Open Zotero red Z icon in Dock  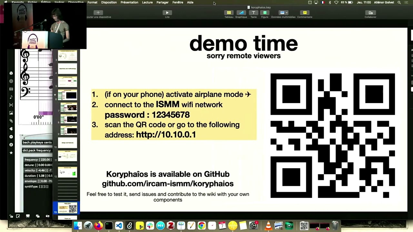171,226
